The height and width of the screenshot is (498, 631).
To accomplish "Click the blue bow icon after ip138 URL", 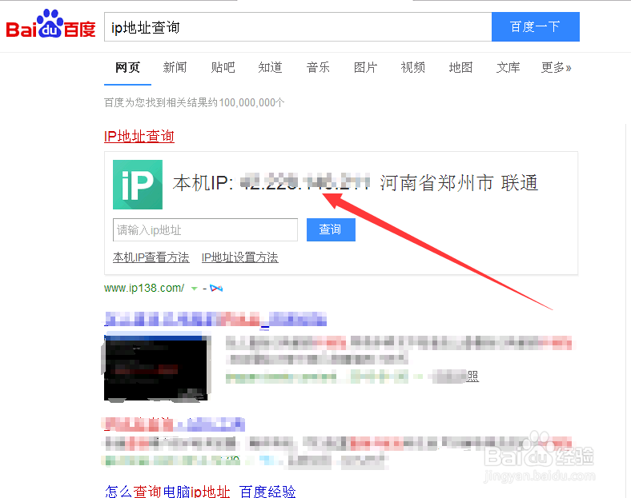I will pyautogui.click(x=216, y=289).
